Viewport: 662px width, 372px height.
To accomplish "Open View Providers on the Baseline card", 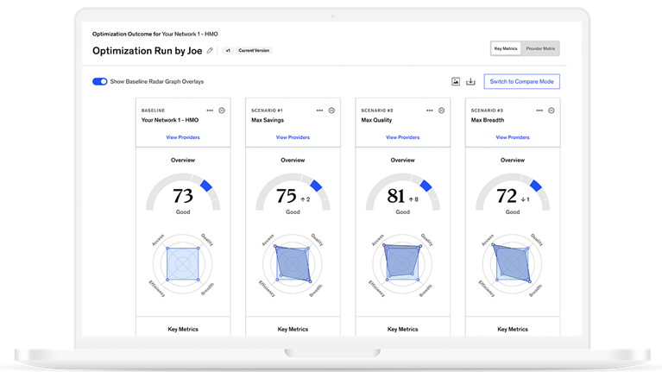I will (183, 137).
